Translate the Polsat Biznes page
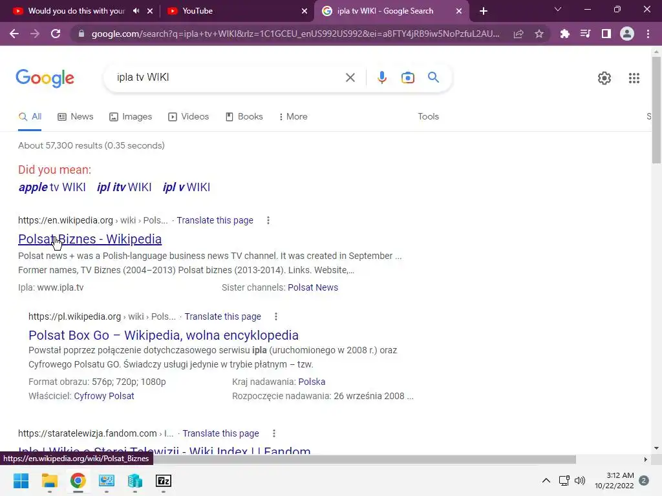This screenshot has width=662, height=496. 215,220
